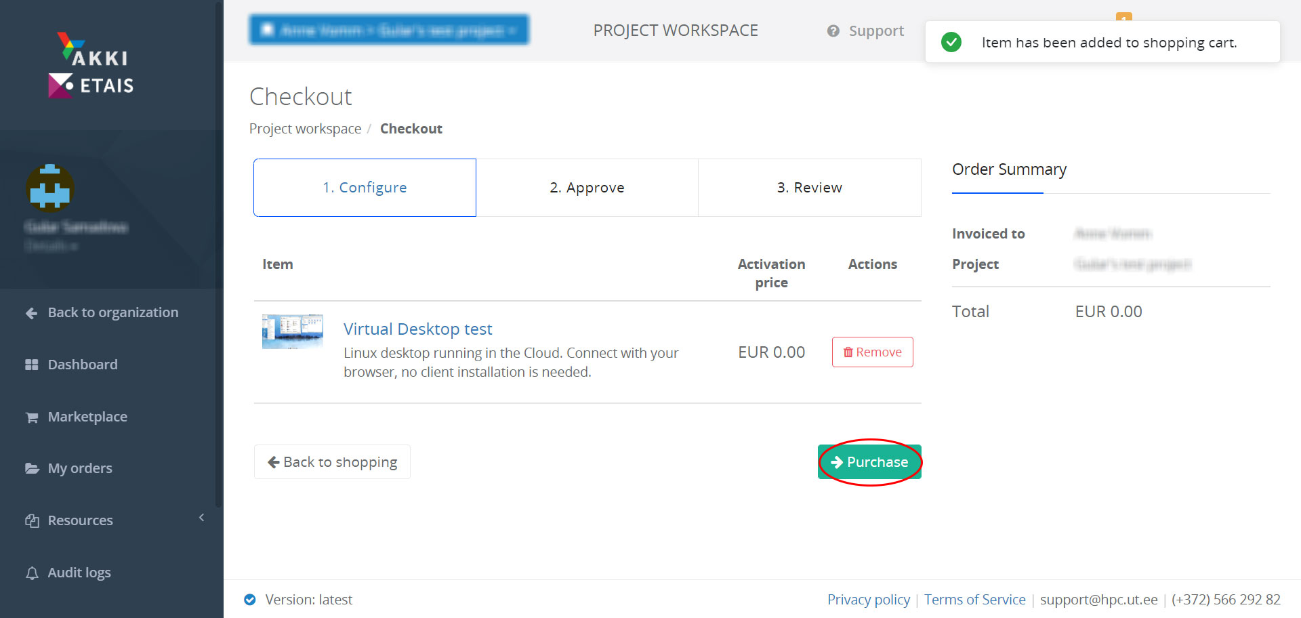1301x618 pixels.
Task: Click the Dashboard grid icon
Action: pos(31,365)
